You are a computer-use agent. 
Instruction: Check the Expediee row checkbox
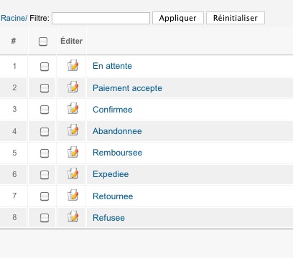tap(45, 175)
